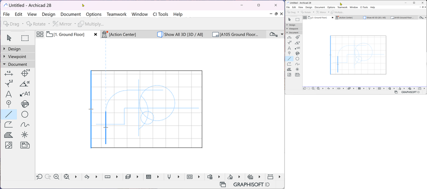427x189 pixels.
Task: Click the Line tool in the right window
Action: pos(289,59)
